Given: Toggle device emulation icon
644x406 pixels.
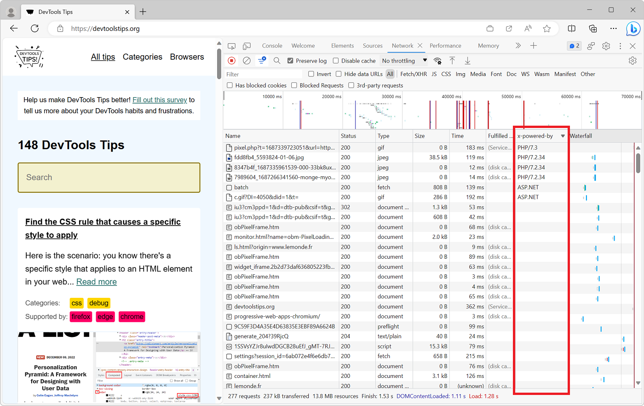Looking at the screenshot, I should point(247,46).
